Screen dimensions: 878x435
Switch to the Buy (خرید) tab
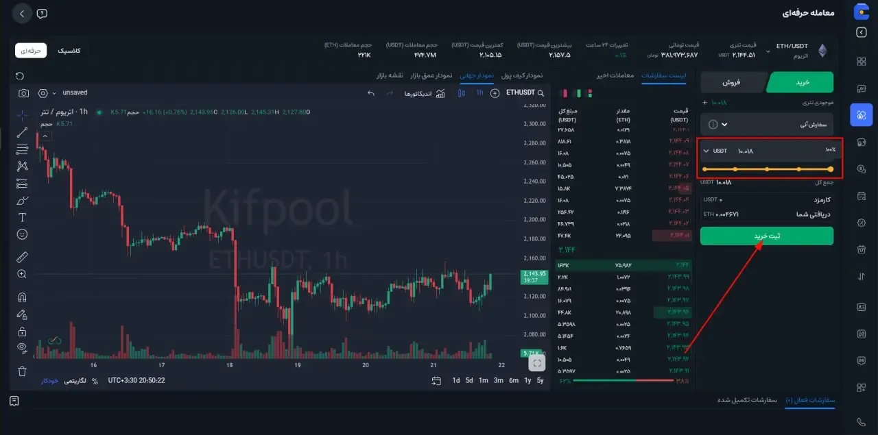pyautogui.click(x=801, y=82)
